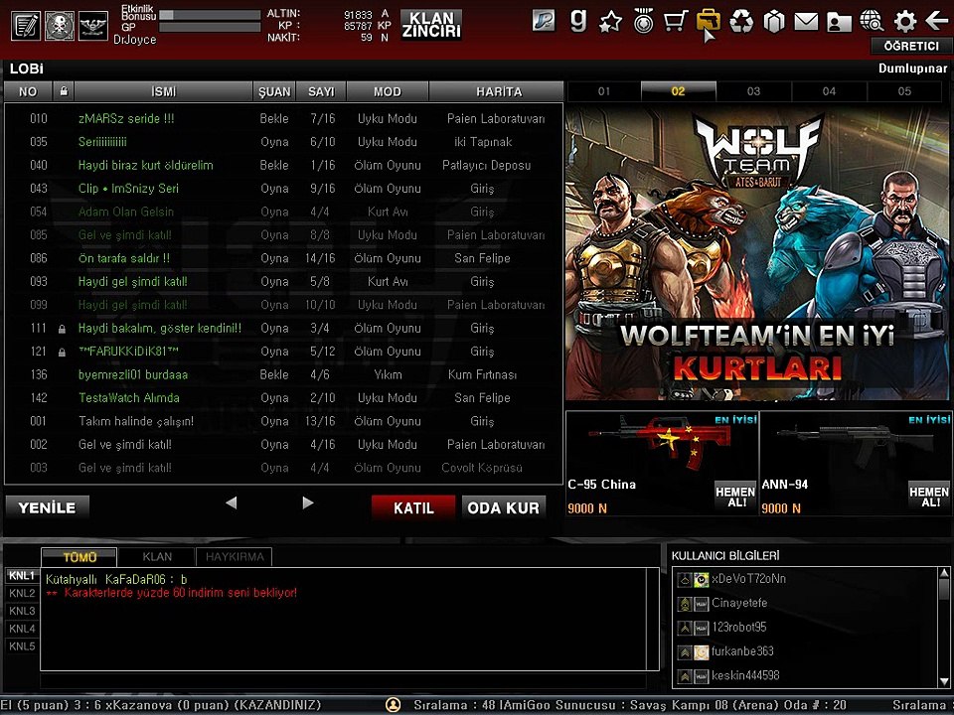Select the KLAN chat tab
Image resolution: width=954 pixels, height=715 pixels.
click(156, 557)
